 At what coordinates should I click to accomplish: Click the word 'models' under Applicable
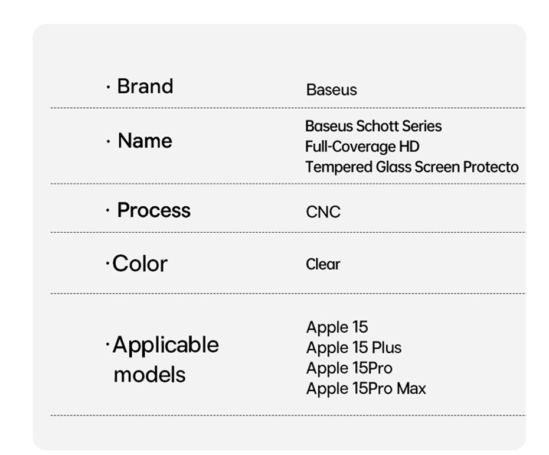tap(149, 374)
